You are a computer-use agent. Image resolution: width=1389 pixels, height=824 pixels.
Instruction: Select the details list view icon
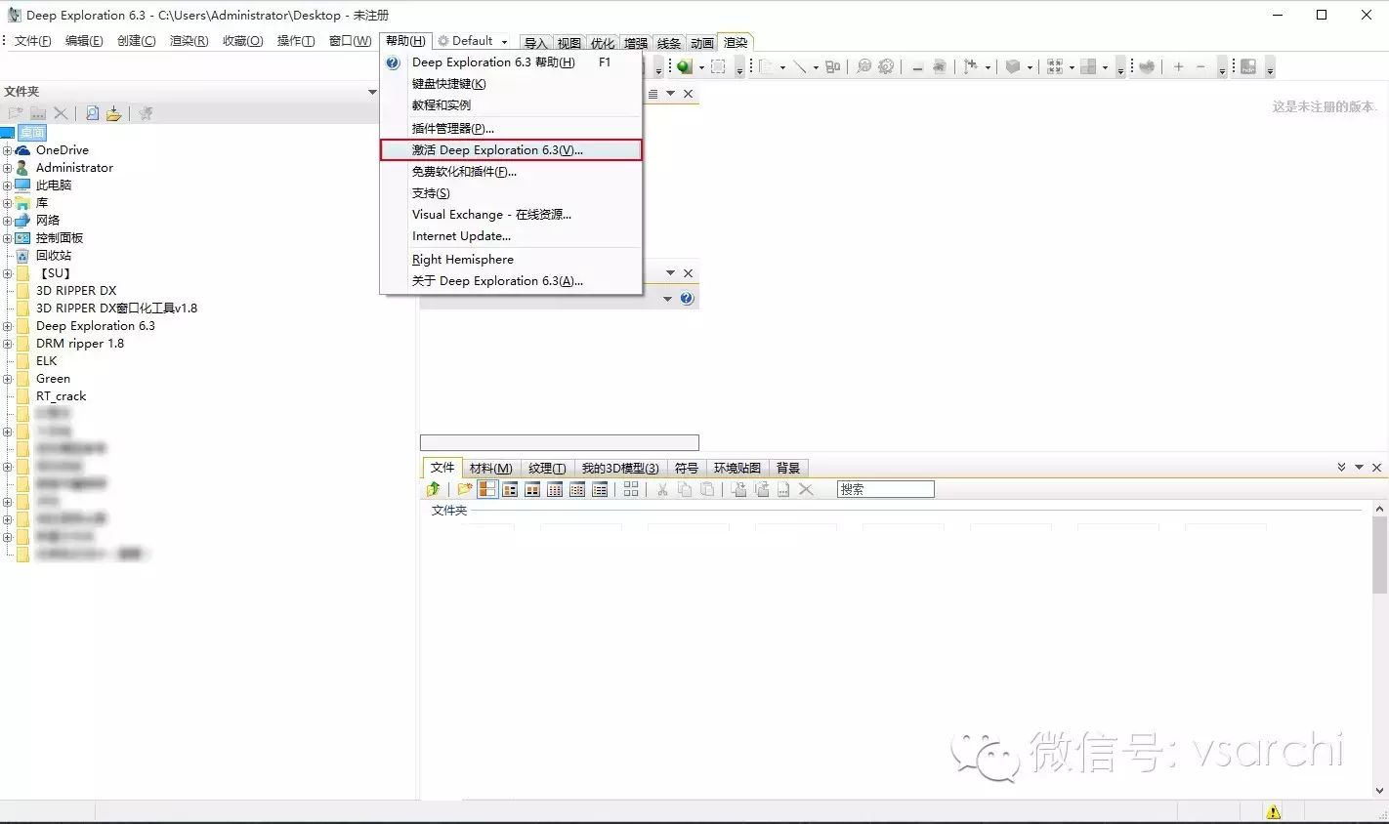tap(600, 489)
